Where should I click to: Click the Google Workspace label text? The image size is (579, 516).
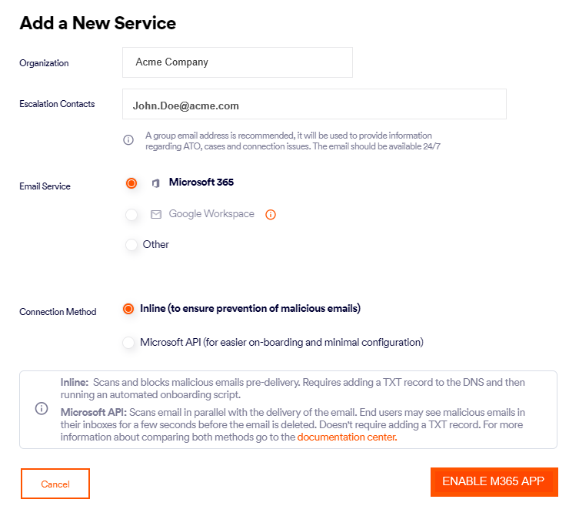pyautogui.click(x=211, y=214)
